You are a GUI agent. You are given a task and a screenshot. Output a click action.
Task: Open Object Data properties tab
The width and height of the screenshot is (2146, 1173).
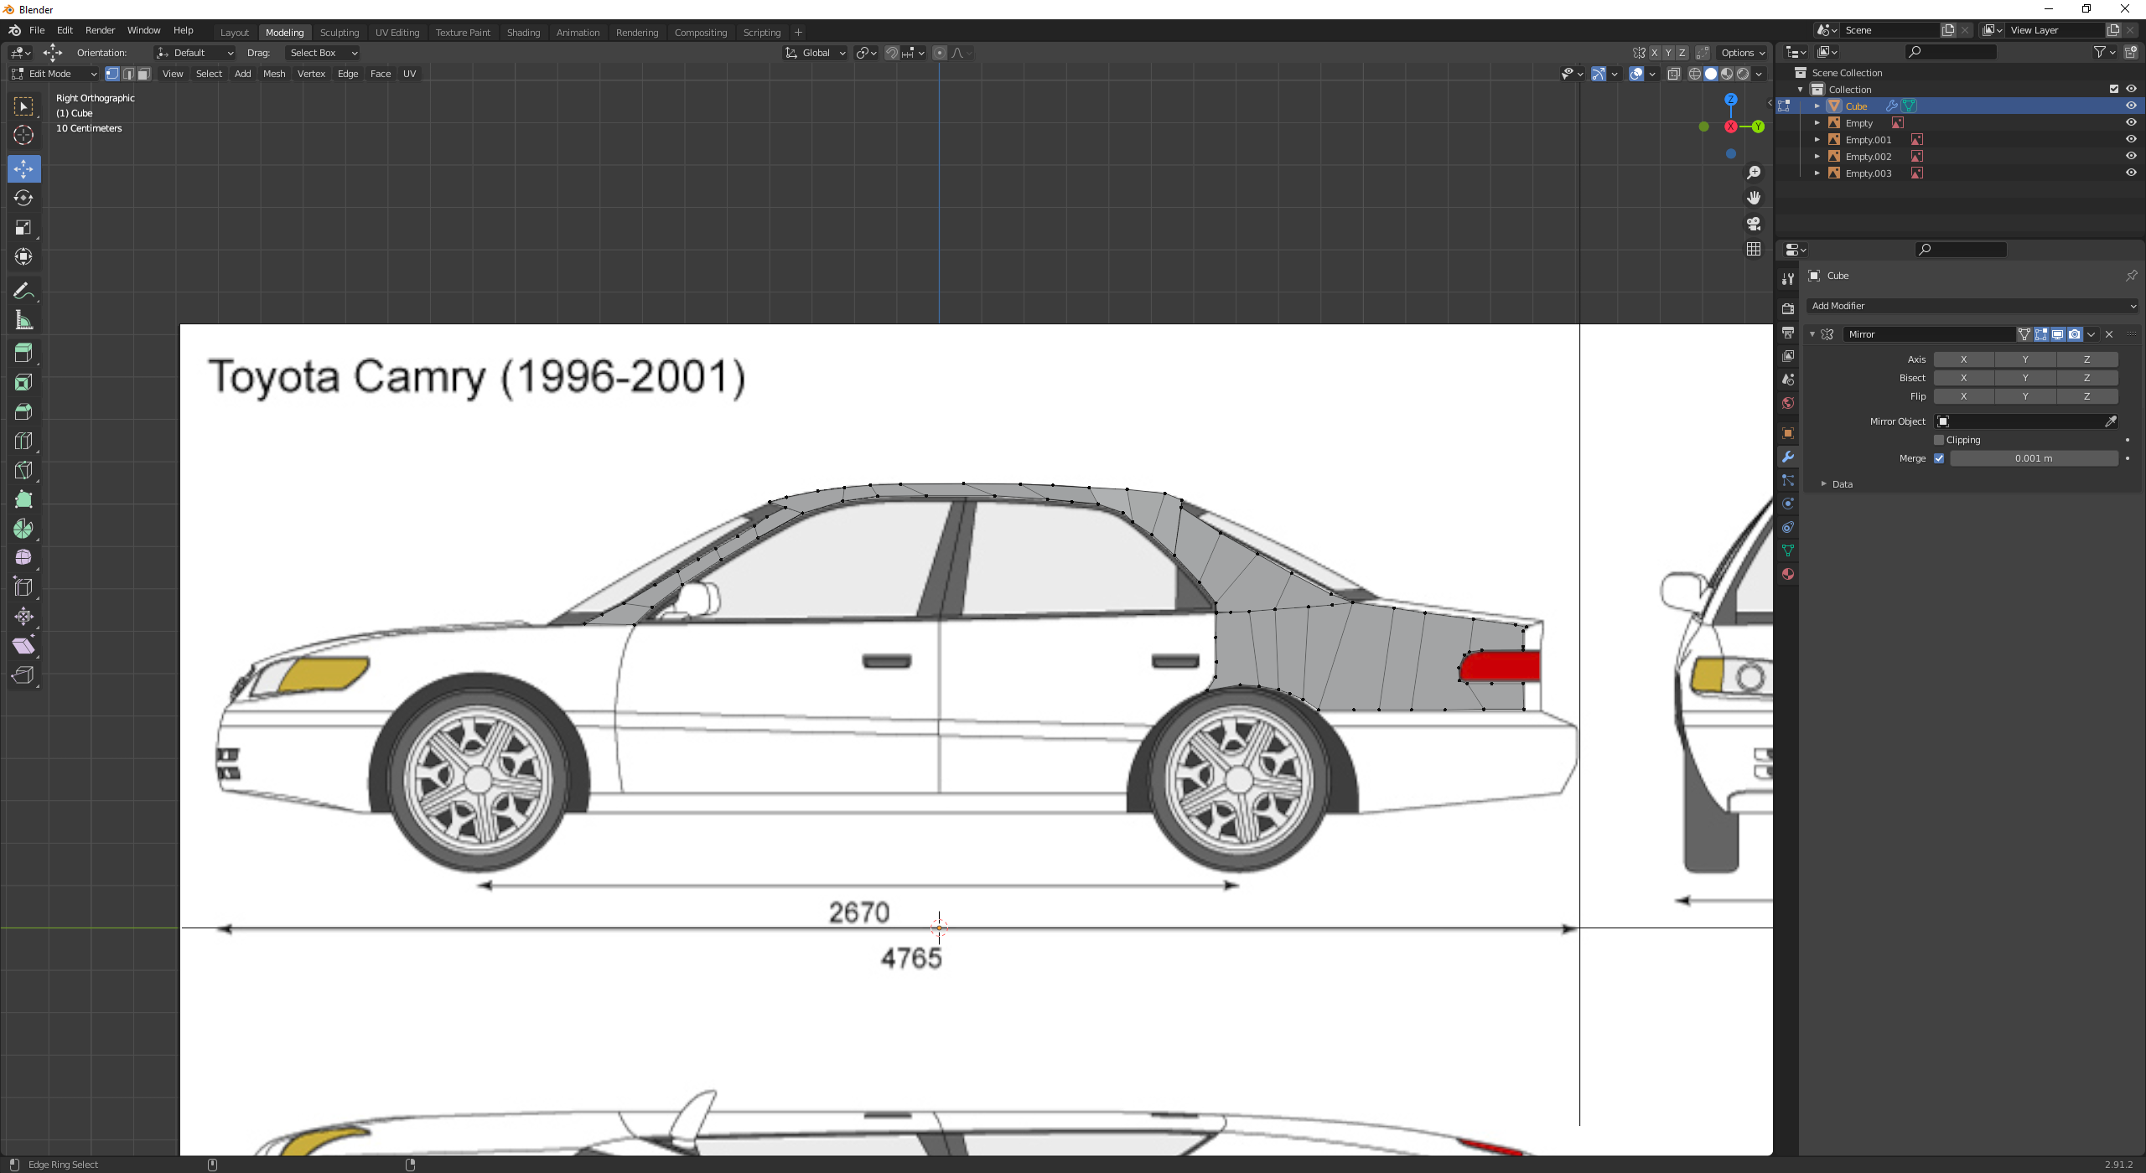point(1788,550)
